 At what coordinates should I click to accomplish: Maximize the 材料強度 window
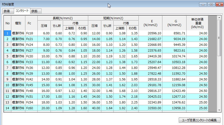(x=211, y=5)
